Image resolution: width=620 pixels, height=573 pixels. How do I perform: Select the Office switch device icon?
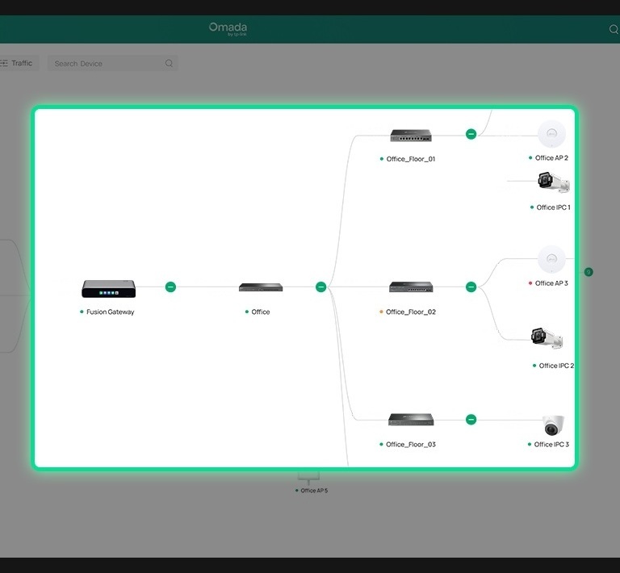pos(261,287)
